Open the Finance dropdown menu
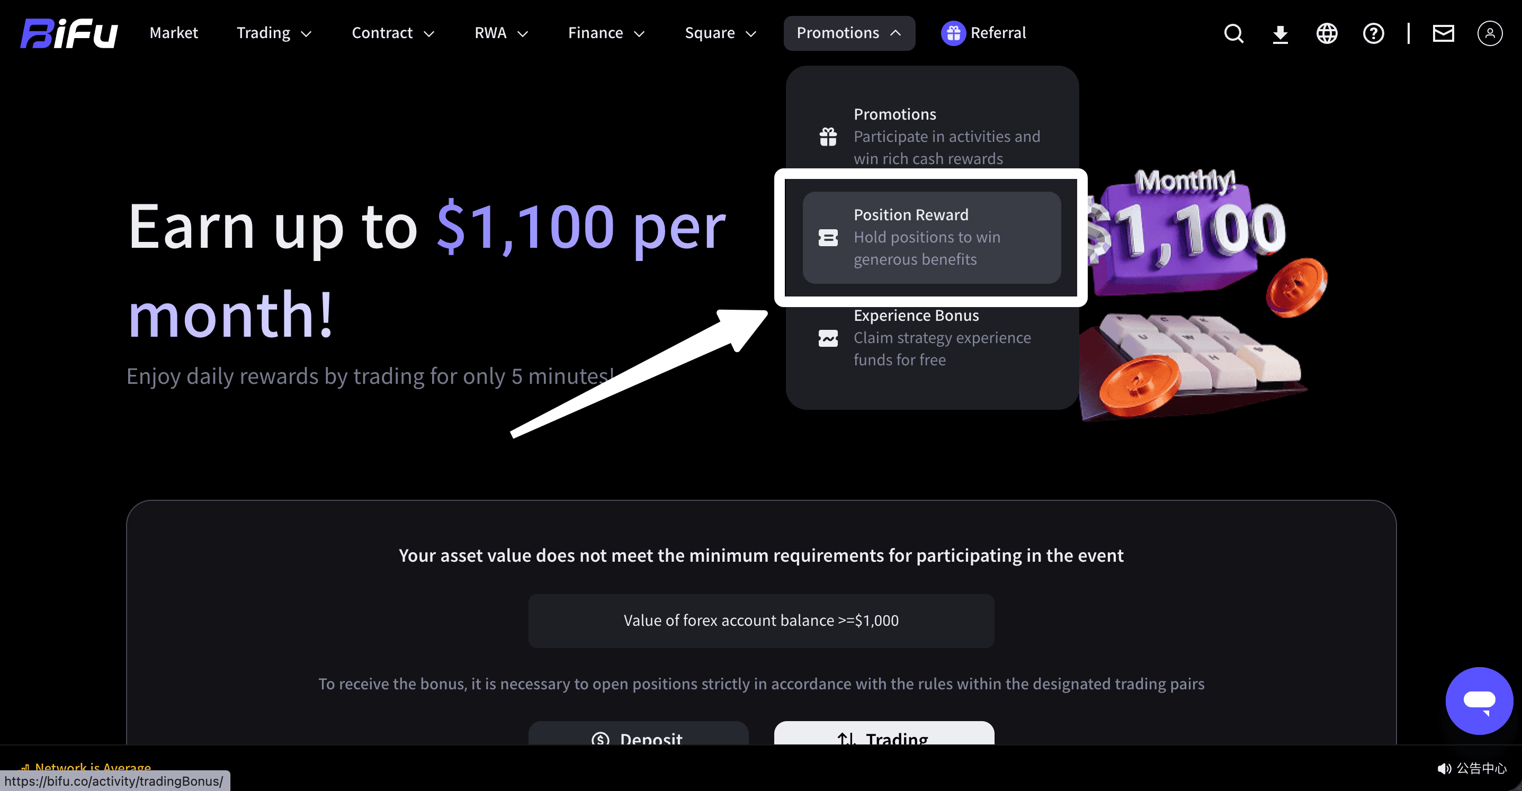The height and width of the screenshot is (791, 1522). click(x=606, y=33)
